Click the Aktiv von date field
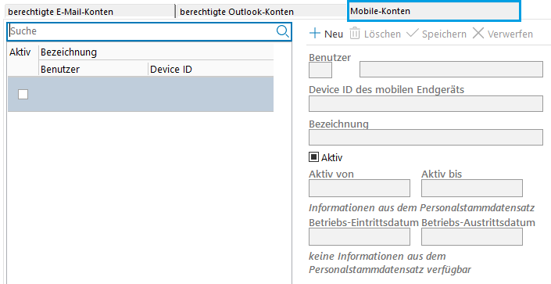Viewport: 551px width, 284px height. [x=360, y=189]
